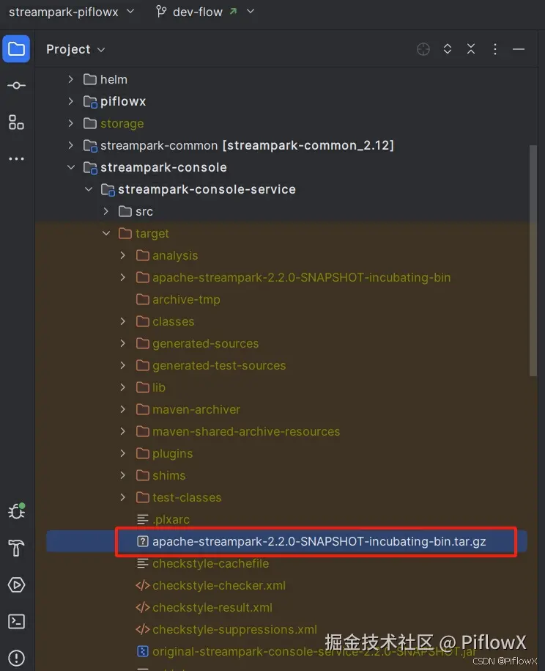Expand the test-classes folder

[x=123, y=497]
